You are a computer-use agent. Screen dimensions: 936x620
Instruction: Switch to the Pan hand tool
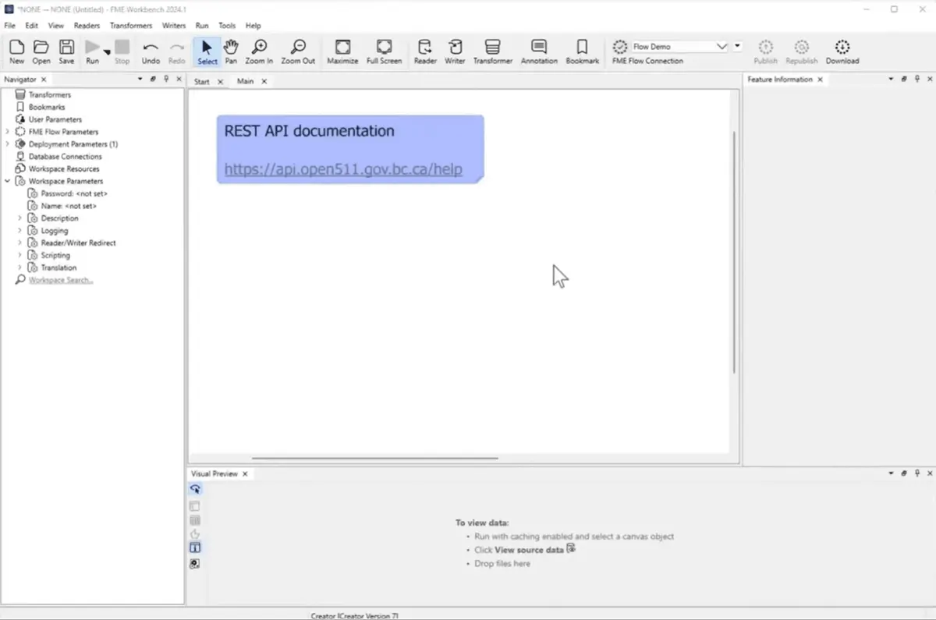pos(231,51)
